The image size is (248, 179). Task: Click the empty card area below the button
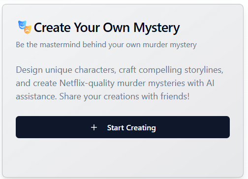point(123,156)
